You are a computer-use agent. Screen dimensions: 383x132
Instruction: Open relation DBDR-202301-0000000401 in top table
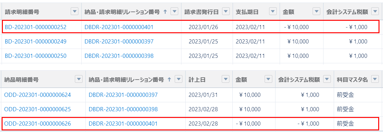pos(119,27)
